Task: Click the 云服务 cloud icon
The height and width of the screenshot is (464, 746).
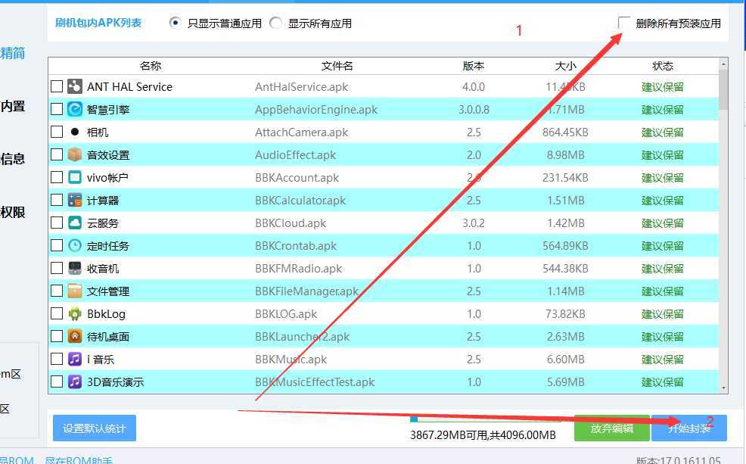Action: (x=75, y=223)
